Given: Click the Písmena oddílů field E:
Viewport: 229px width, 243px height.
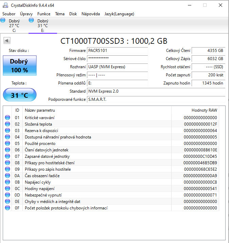Looking at the screenshot, I should (118, 83).
